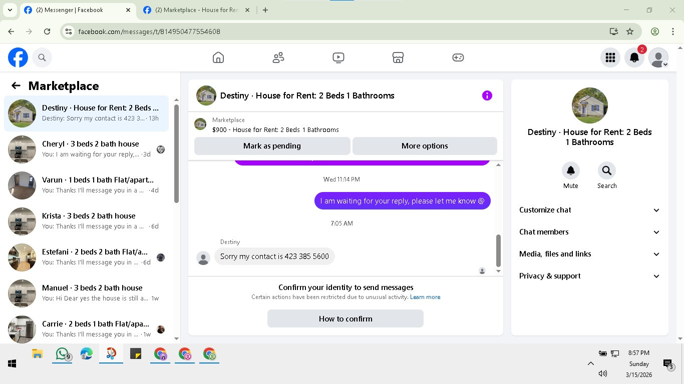Open the Windows Start menu
Viewport: 684px width, 384px height.
12,363
